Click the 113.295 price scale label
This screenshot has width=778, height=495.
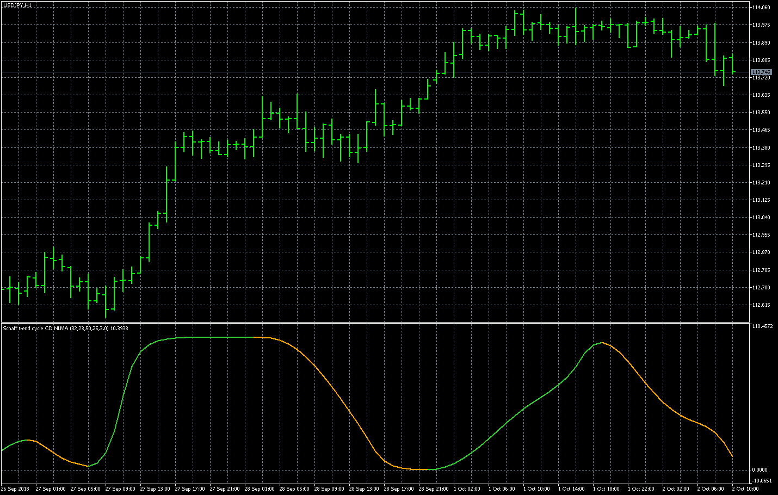[x=761, y=165]
